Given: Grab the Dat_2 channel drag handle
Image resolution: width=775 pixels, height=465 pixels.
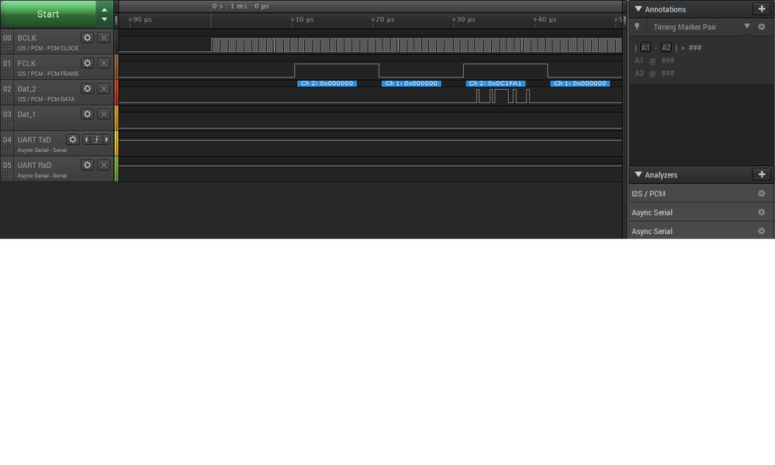Looking at the screenshot, I should [x=7, y=98].
